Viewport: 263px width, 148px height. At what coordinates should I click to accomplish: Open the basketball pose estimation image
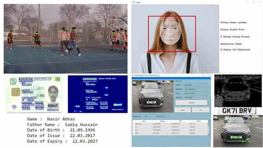pyautogui.click(x=65, y=39)
